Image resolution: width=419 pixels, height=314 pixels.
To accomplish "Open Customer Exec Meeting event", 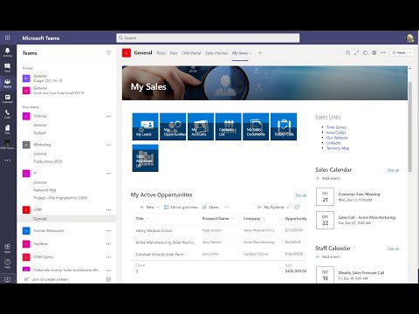I will (359, 195).
